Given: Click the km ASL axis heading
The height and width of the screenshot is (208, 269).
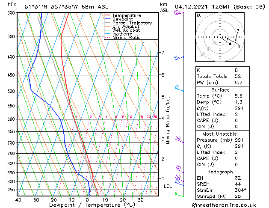Looking at the screenshot, I should coord(164,7).
